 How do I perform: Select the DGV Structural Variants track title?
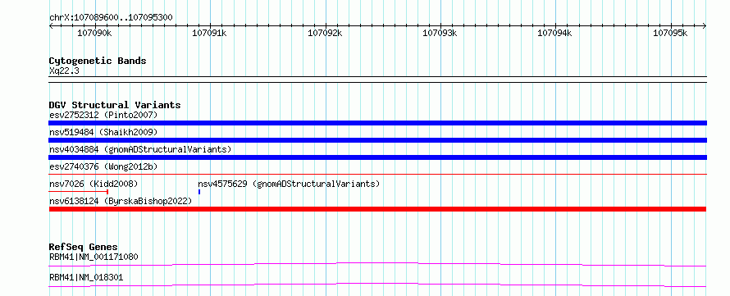pyautogui.click(x=115, y=105)
